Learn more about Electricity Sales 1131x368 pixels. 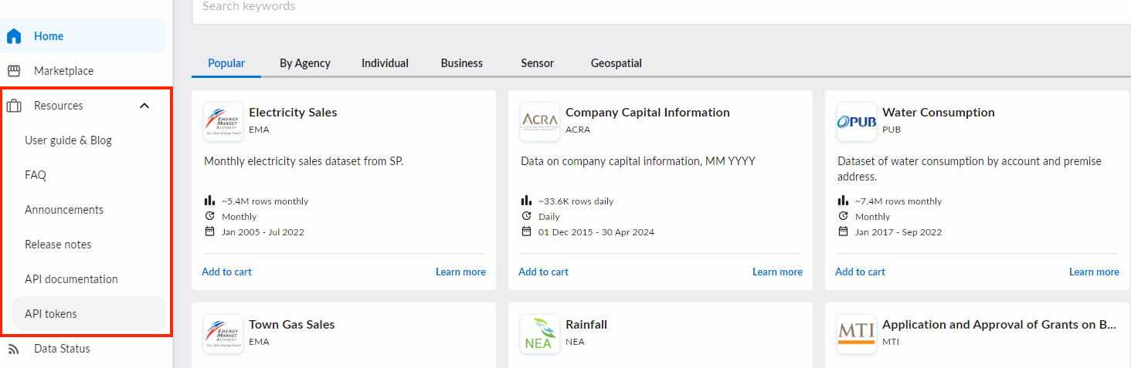[460, 272]
